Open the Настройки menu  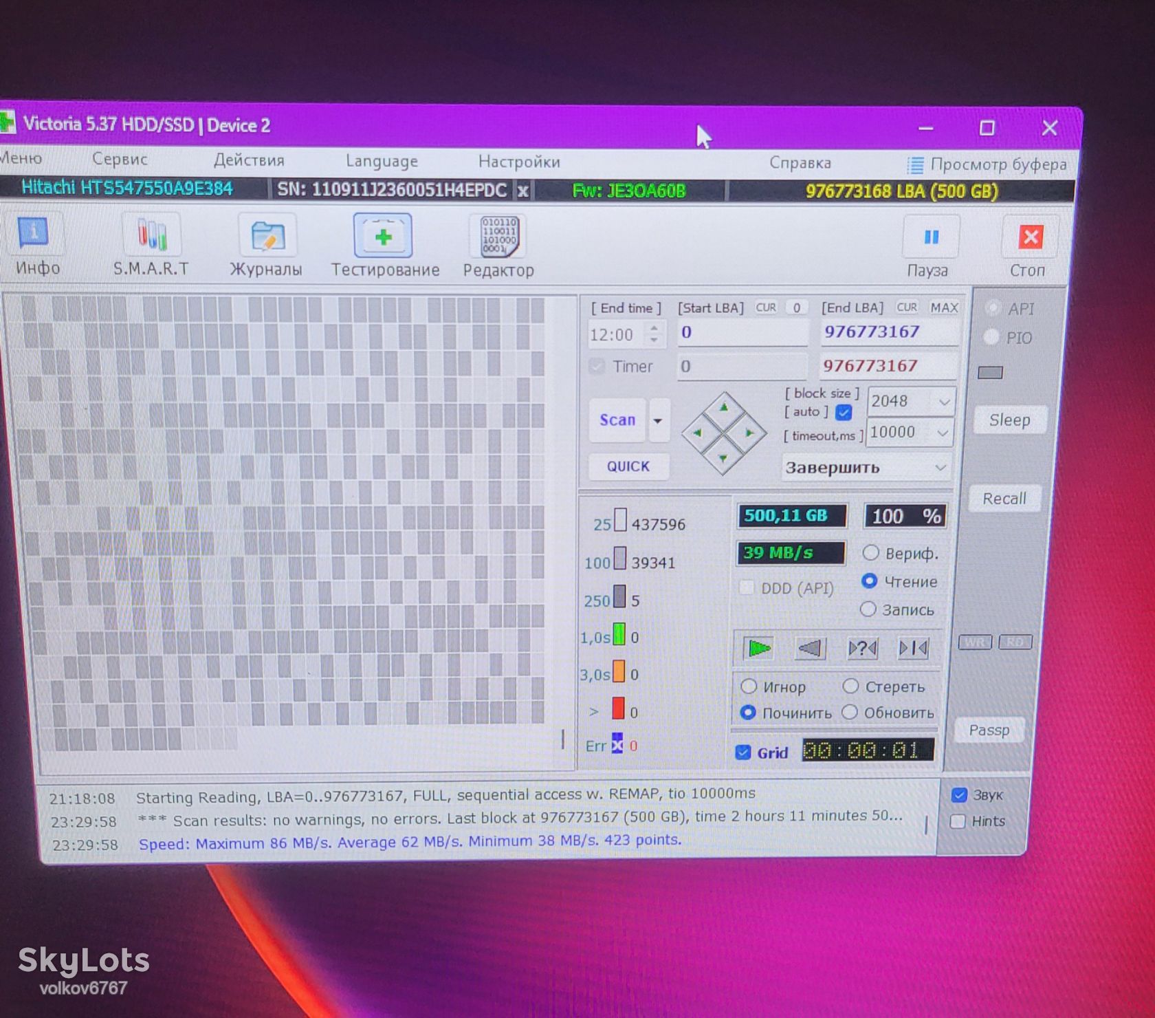[519, 162]
